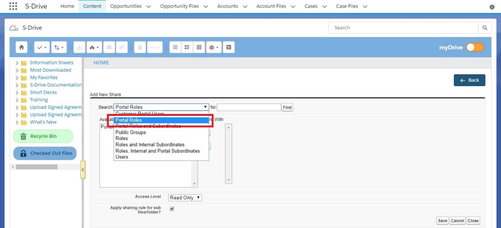Click the chain link icon in toolbar
The width and height of the screenshot is (501, 228).
[121, 47]
